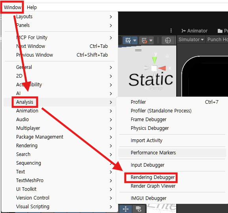Image resolution: width=228 pixels, height=213 pixels.
Task: Click the TextMeshPro row chevron arrow
Action: point(111,181)
